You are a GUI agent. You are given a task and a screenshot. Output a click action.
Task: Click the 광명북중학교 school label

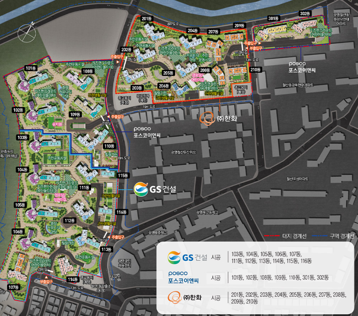pos(157,233)
